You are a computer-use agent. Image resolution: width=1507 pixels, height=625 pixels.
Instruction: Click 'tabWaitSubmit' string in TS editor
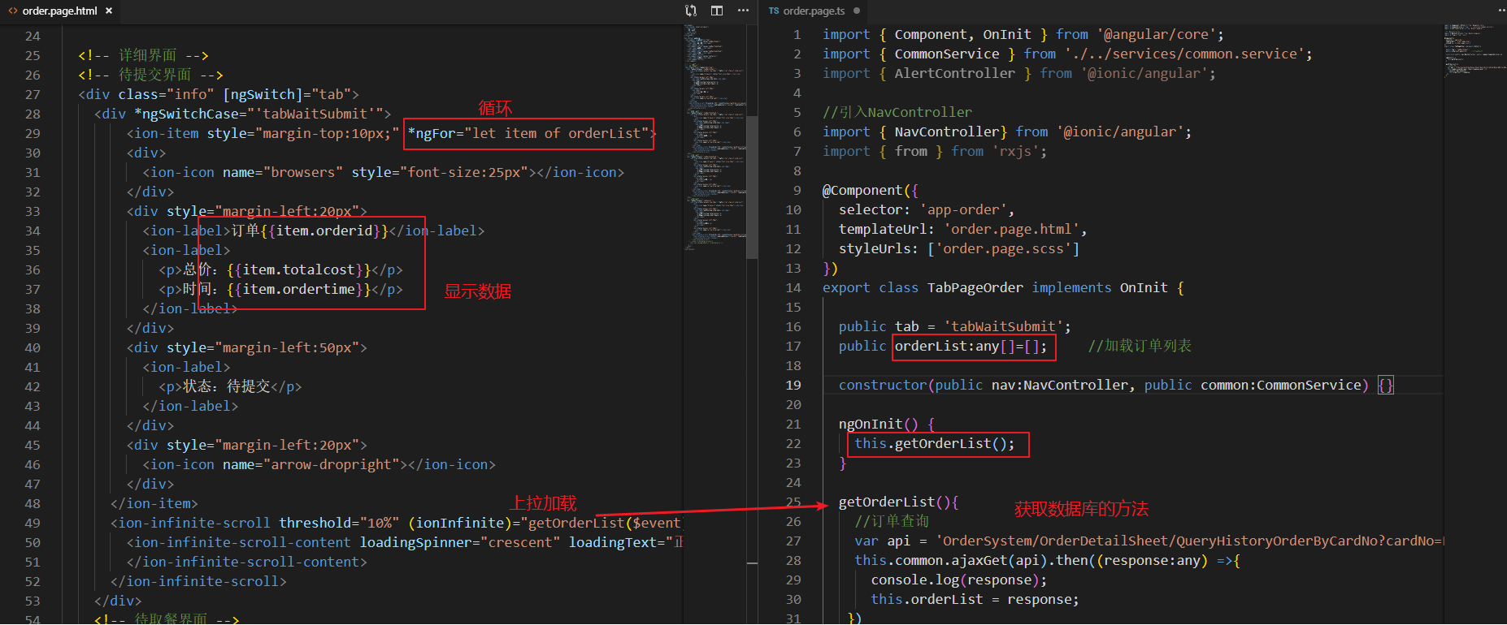1004,326
